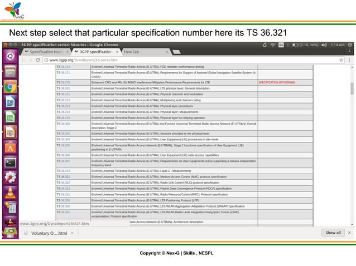Image resolution: width=356 pixels, height=266 pixels.
Task: Click Show all downloads button
Action: [x=333, y=233]
